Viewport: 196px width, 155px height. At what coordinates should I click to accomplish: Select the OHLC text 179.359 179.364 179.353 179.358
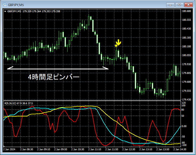(x=41, y=11)
